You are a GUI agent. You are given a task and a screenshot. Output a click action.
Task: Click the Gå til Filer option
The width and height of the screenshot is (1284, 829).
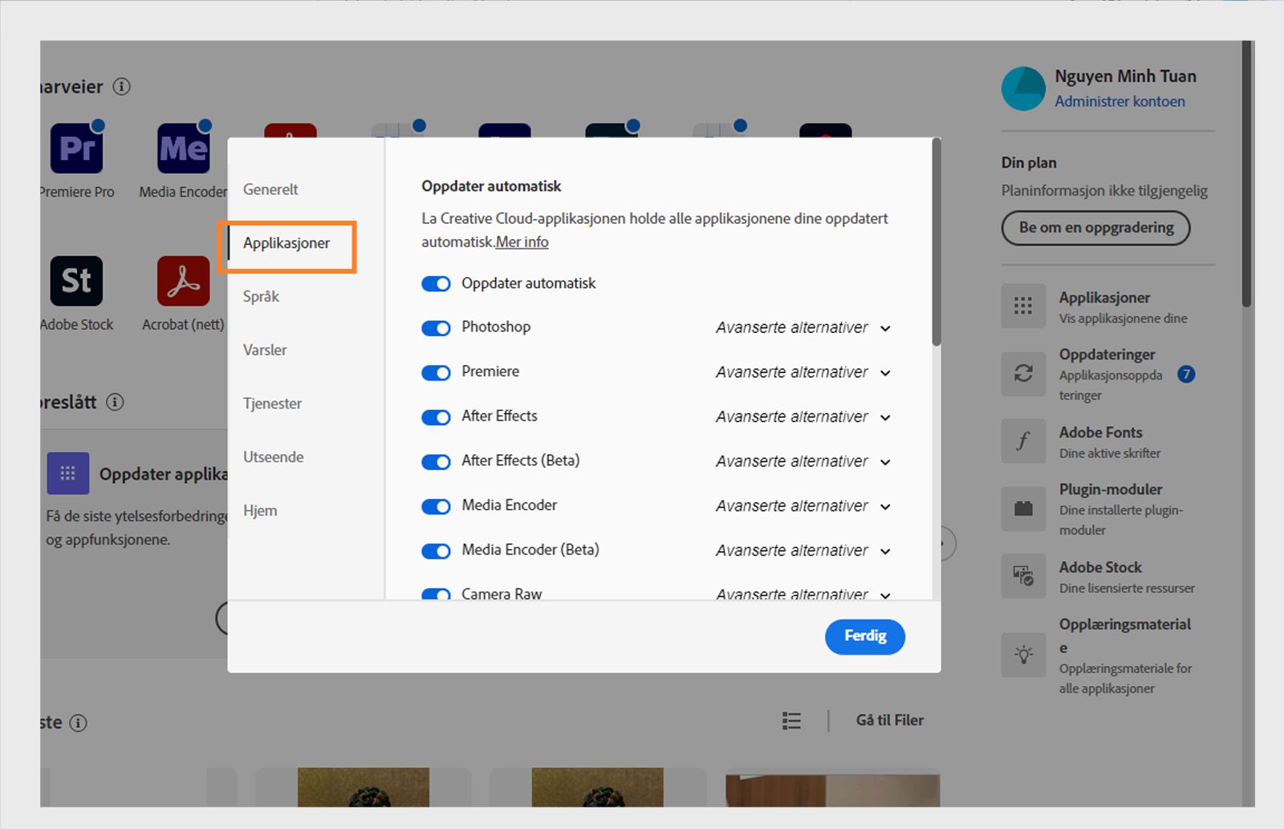coord(888,720)
